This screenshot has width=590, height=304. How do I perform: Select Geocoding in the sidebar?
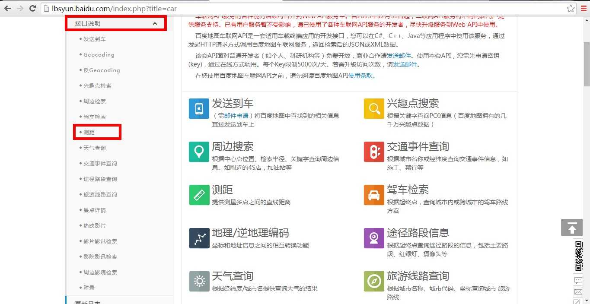coord(99,55)
